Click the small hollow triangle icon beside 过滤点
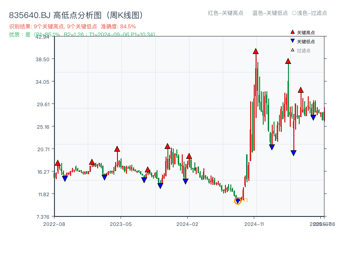Image resolution: width=360 pixels, height=270 pixels. pos(292,50)
